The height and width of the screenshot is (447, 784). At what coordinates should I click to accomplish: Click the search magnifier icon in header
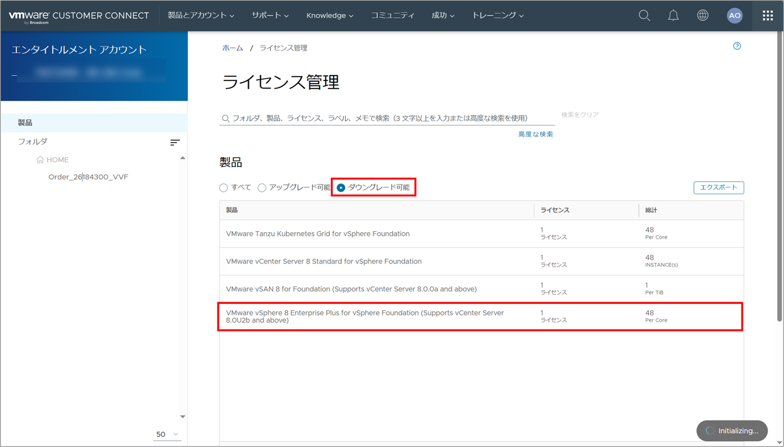(x=644, y=16)
